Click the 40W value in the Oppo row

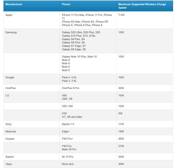[145, 164]
